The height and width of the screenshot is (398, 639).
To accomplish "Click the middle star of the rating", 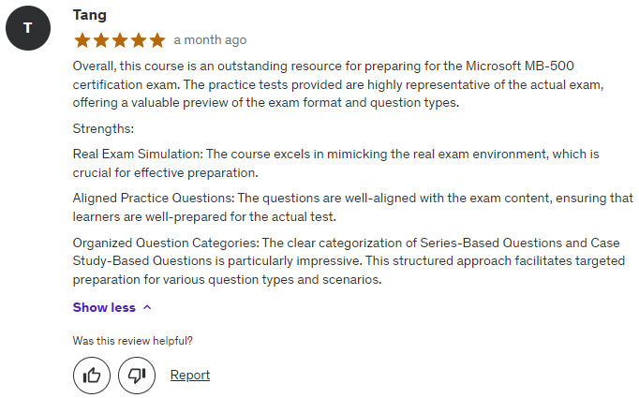I will (120, 40).
